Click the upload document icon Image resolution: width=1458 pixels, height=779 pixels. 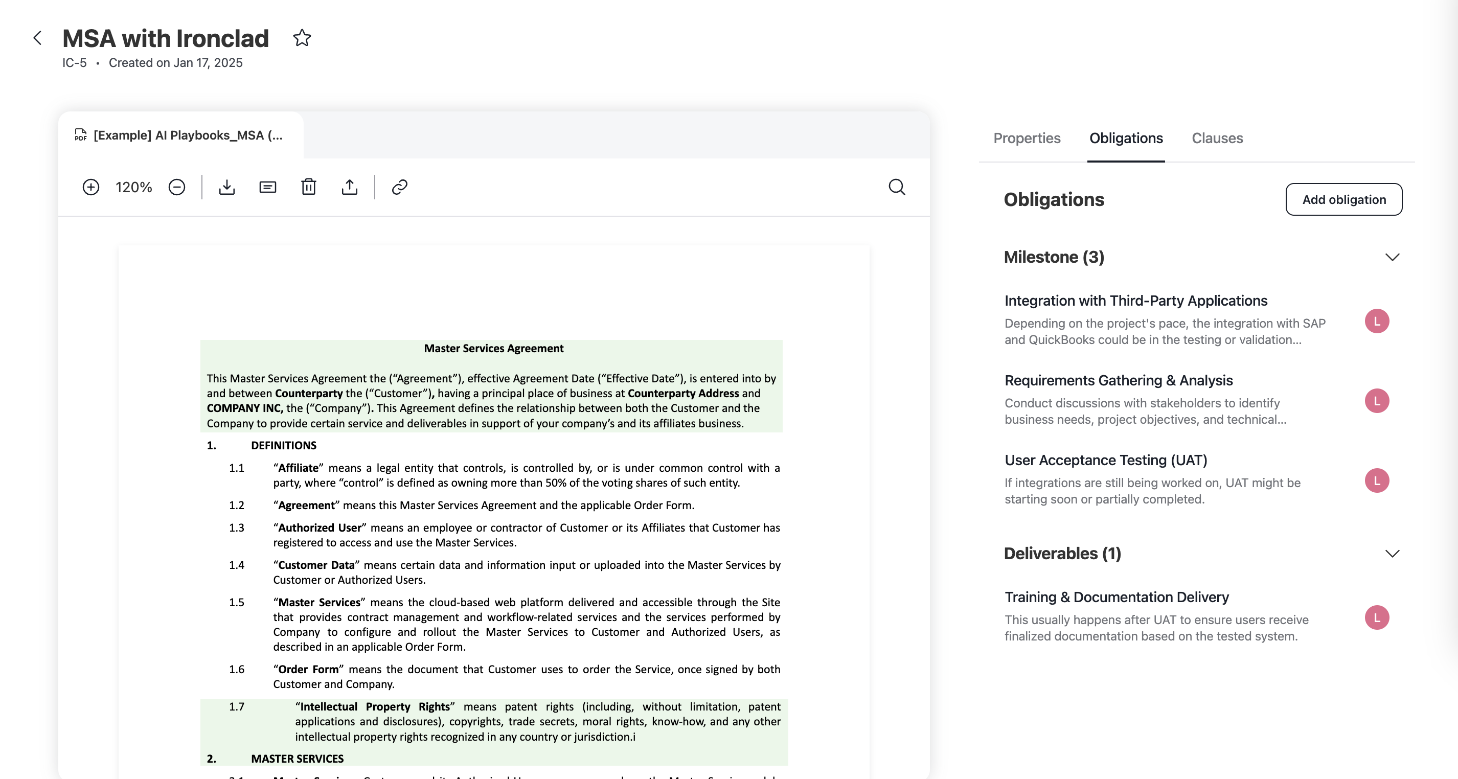tap(349, 187)
